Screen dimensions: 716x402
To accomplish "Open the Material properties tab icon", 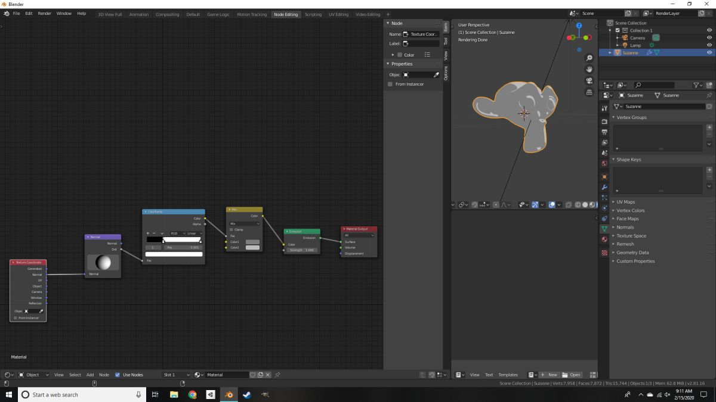I will pos(604,239).
